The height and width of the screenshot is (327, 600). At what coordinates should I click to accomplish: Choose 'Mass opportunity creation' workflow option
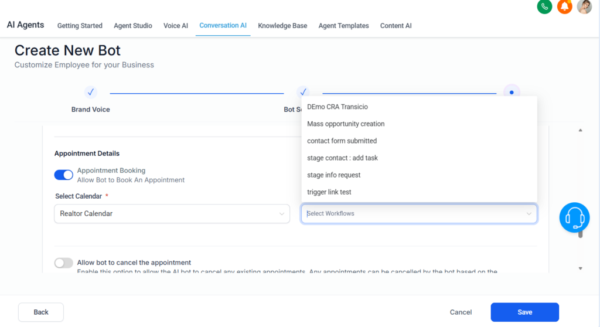[346, 124]
